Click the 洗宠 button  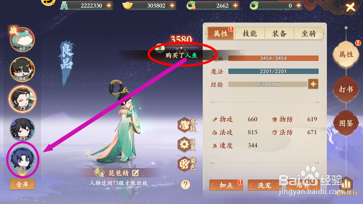click(x=264, y=185)
